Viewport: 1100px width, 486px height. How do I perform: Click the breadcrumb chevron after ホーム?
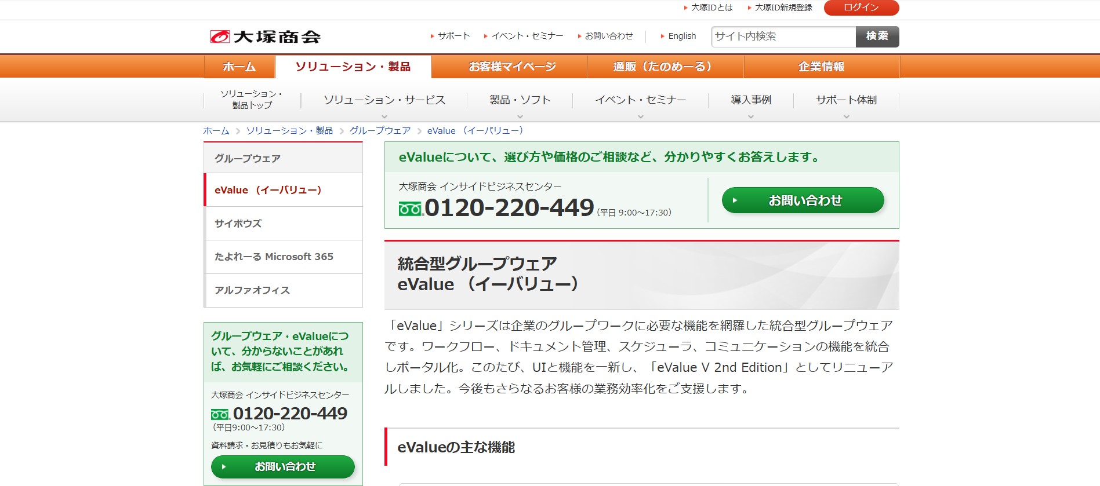tap(238, 131)
